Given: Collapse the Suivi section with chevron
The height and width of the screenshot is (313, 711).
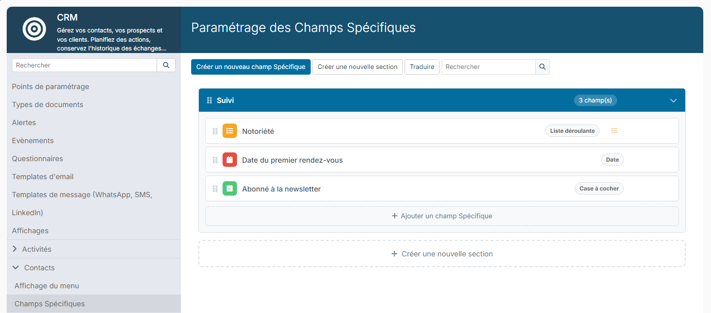Looking at the screenshot, I should click(x=673, y=100).
